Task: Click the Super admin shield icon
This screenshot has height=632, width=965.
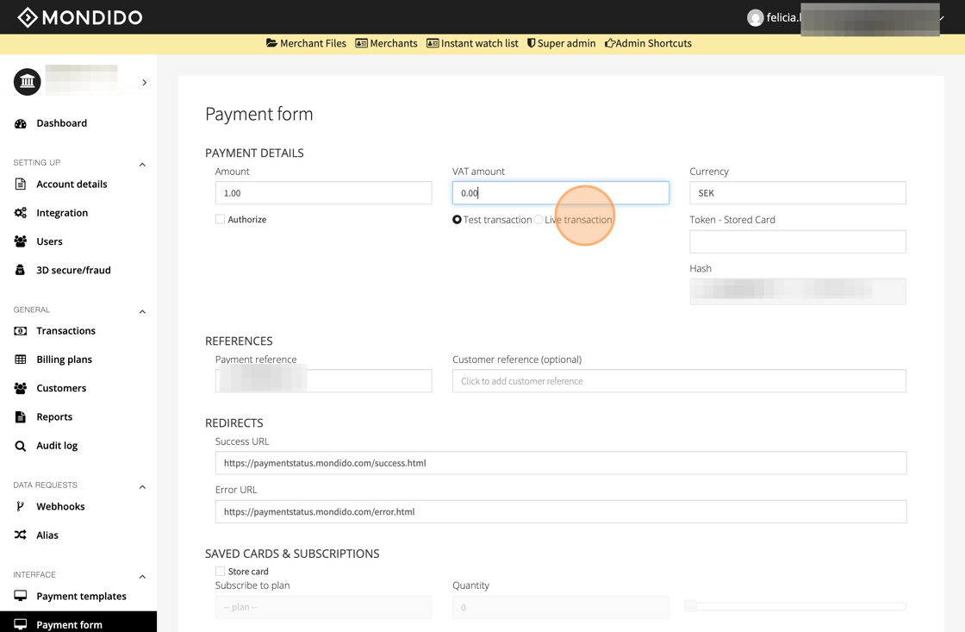Action: pos(531,43)
